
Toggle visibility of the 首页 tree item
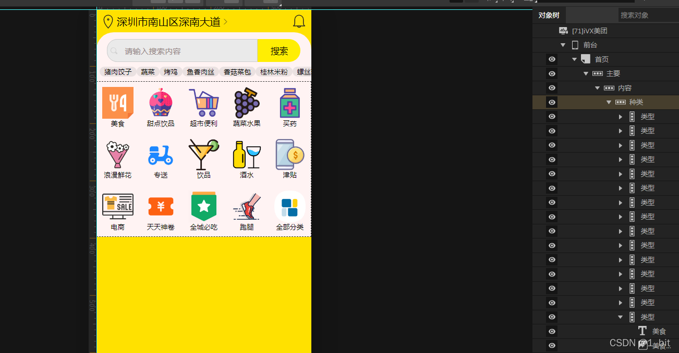[x=551, y=59]
